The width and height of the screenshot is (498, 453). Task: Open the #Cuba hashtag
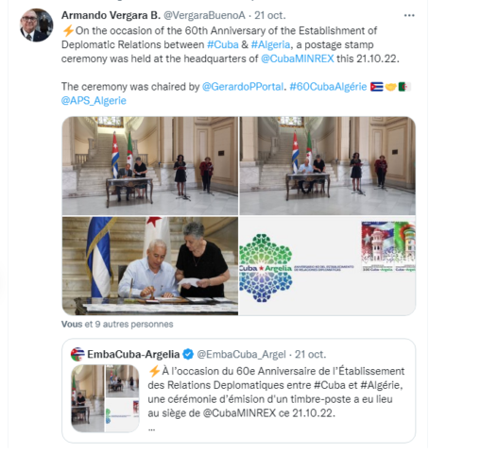pyautogui.click(x=223, y=44)
